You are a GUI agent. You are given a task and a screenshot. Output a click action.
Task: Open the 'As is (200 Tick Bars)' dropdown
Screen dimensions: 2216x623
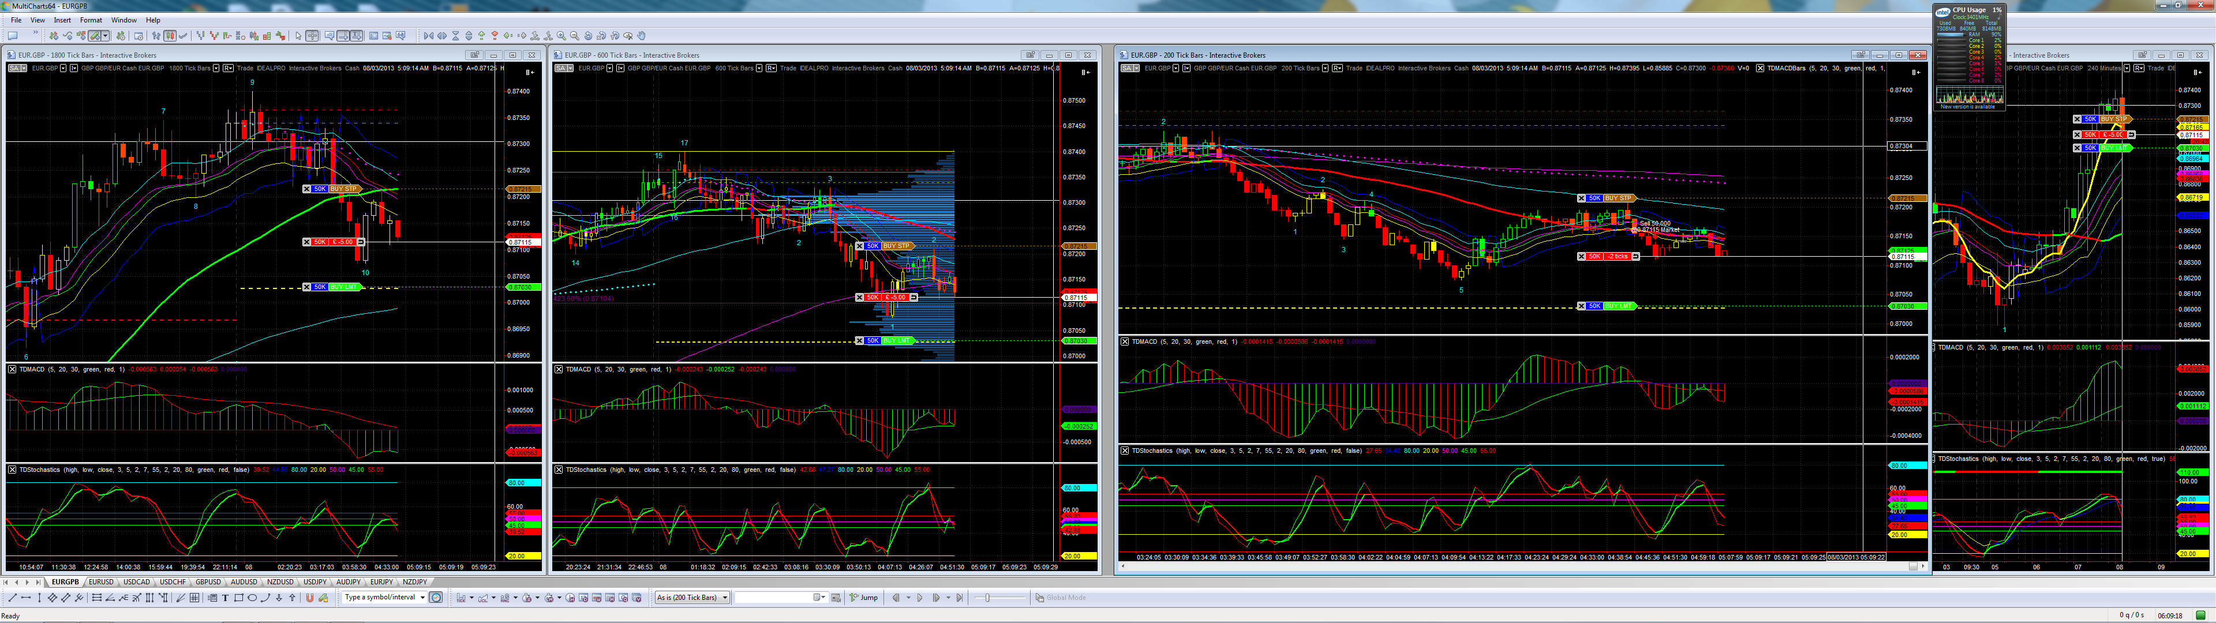pyautogui.click(x=692, y=597)
